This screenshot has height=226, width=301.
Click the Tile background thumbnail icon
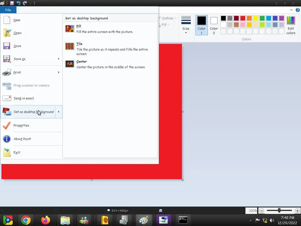[70, 46]
